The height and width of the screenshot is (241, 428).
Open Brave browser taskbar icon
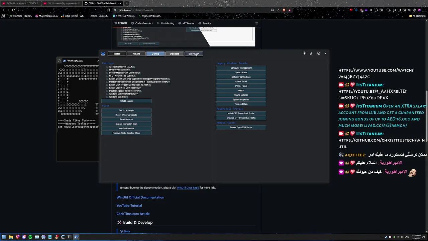pyautogui.click(x=17, y=237)
